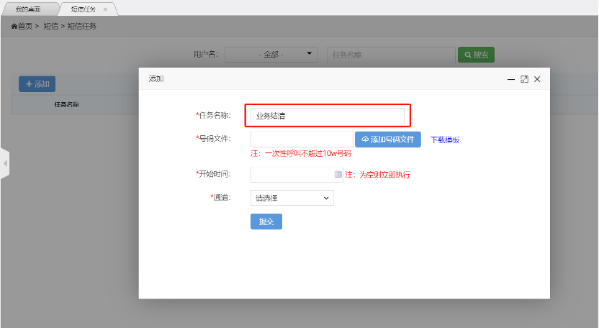Click the 号码文件 text field

[302, 139]
